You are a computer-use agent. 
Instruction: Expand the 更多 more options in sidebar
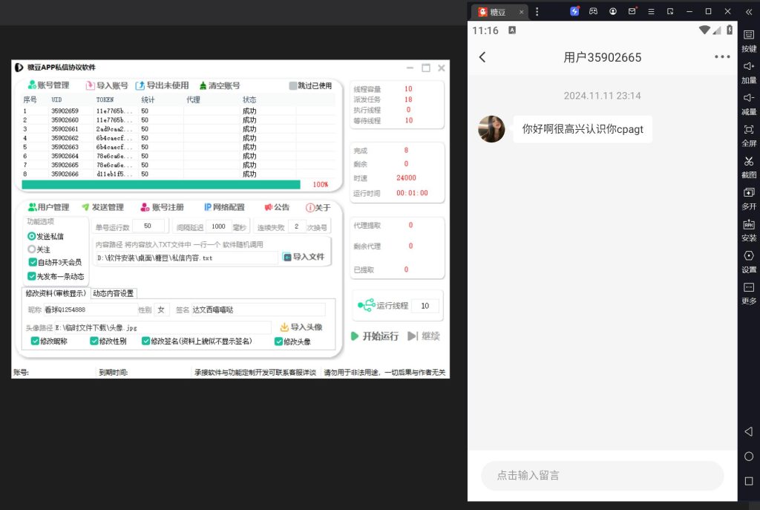[x=748, y=287]
